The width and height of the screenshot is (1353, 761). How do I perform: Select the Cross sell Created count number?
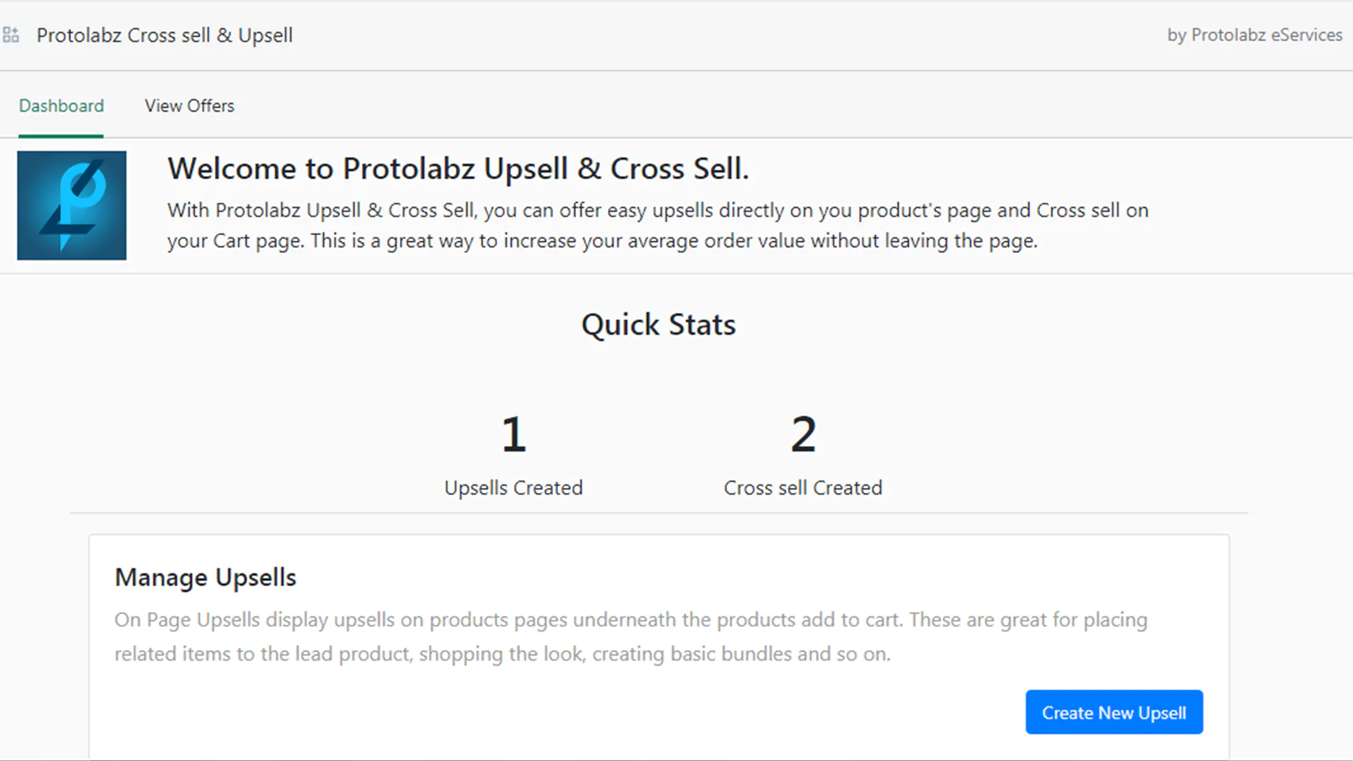803,435
